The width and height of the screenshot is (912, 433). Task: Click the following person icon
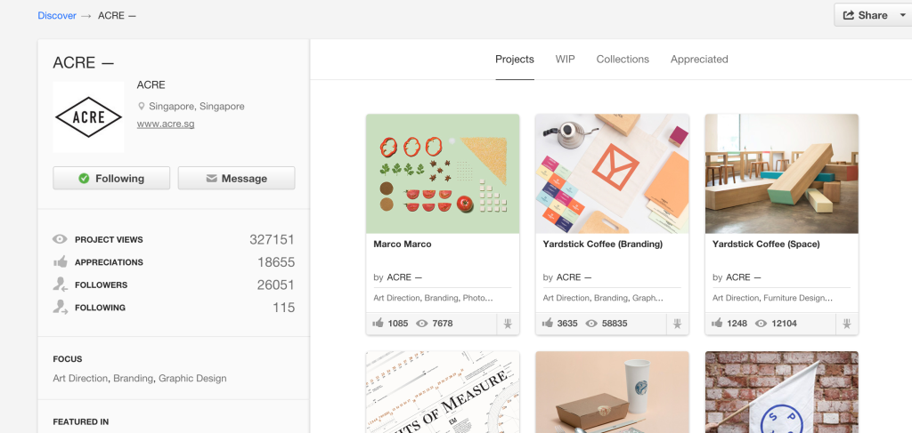tap(60, 307)
